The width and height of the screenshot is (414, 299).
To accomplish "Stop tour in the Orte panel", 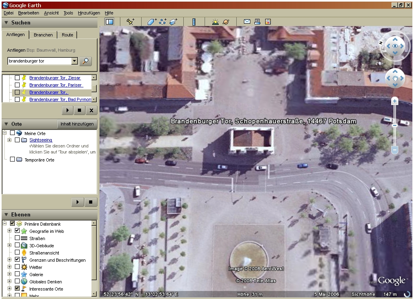I will [91, 202].
